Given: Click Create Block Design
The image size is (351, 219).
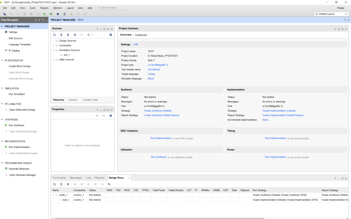Looking at the screenshot, I should coord(20,67).
